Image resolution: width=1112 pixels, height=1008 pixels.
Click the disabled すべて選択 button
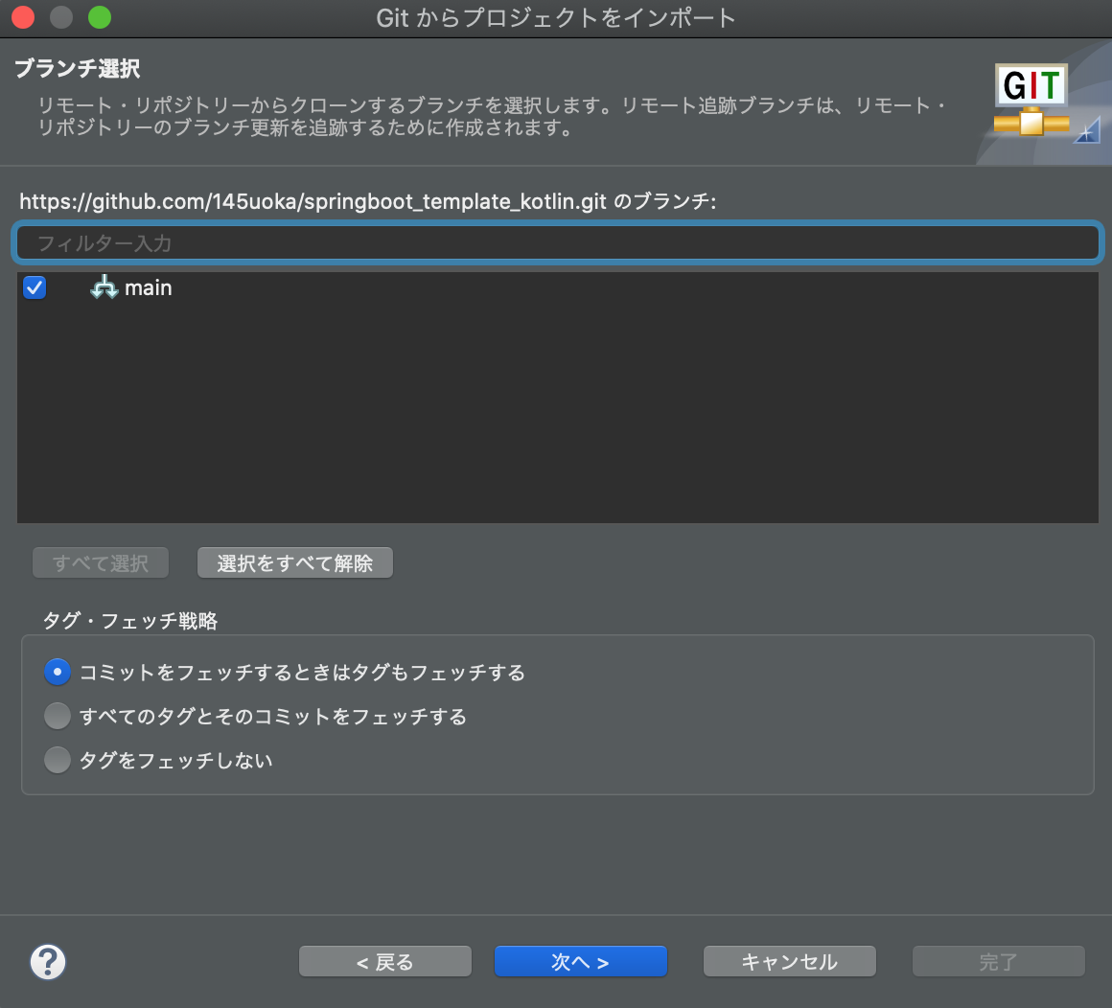100,562
